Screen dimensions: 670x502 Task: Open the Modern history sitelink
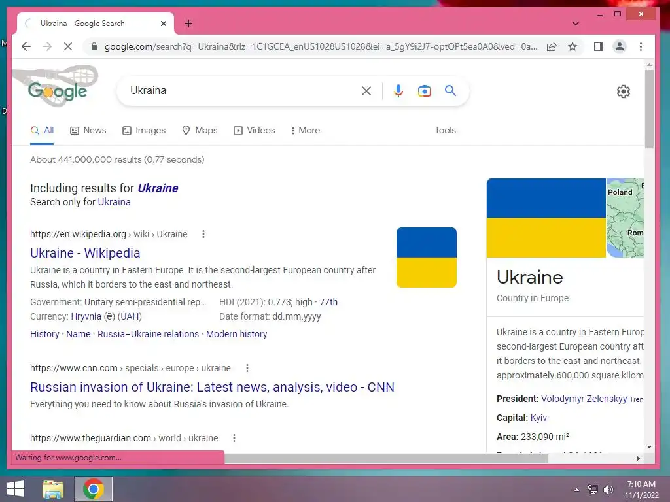[x=237, y=334]
